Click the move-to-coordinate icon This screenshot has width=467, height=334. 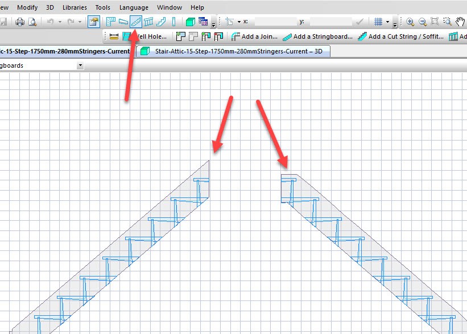click(x=229, y=22)
